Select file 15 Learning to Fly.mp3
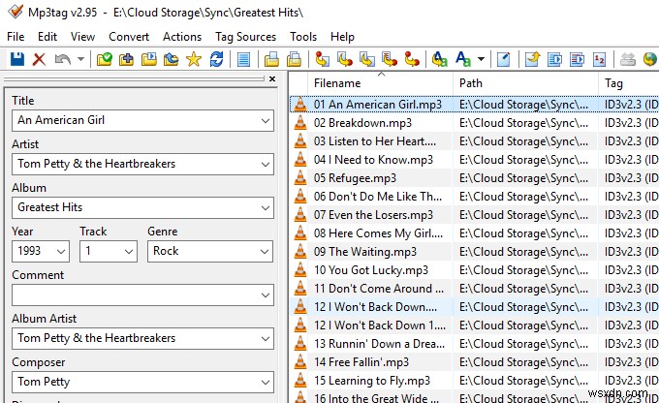Viewport: 659px width, 403px height. [372, 381]
